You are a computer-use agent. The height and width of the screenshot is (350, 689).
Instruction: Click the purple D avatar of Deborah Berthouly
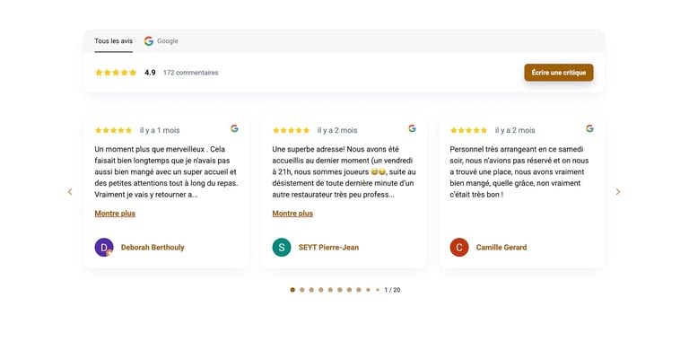[104, 247]
